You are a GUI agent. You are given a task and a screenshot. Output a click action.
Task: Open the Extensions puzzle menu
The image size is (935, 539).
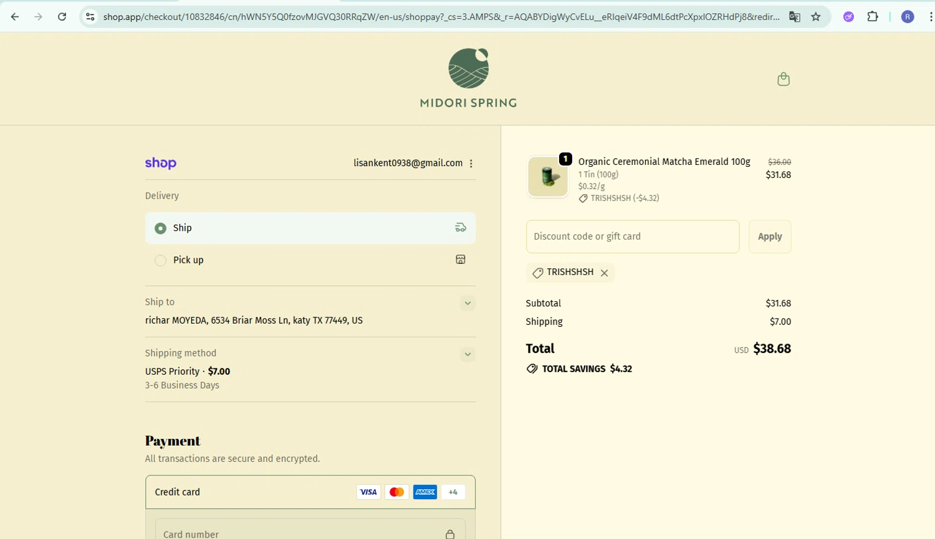coord(873,17)
